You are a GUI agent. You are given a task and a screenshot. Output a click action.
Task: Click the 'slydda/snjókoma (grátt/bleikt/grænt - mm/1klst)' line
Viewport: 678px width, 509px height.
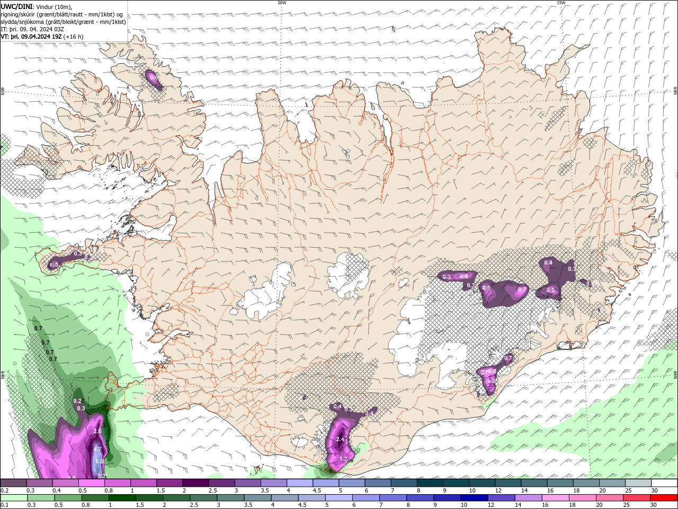click(x=63, y=22)
